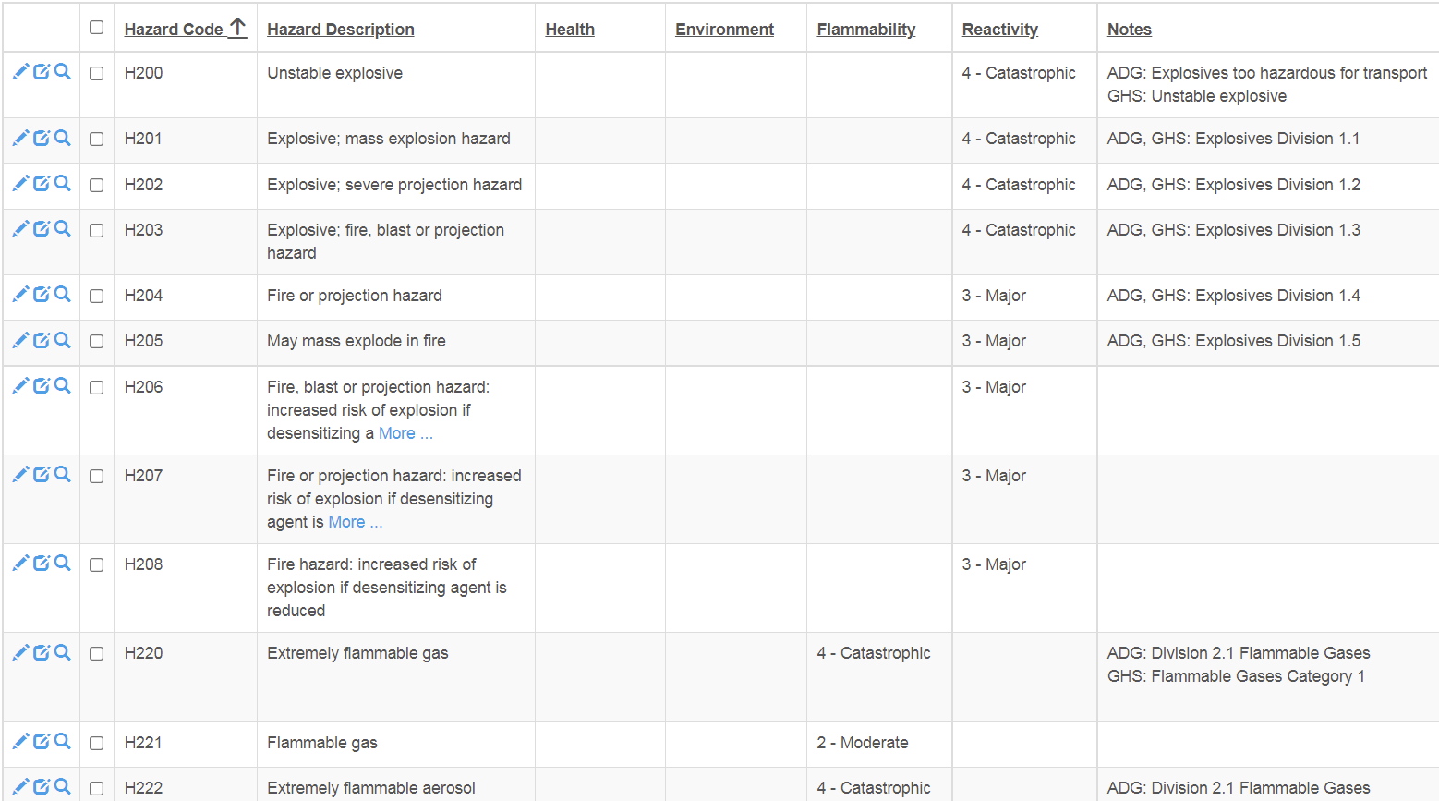This screenshot has height=801, width=1439.
Task: Check the row checkbox for H205
Action: 96,341
